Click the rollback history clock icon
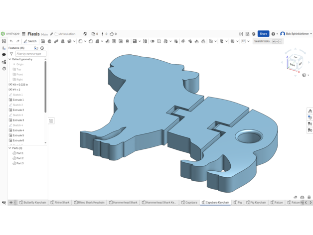The width and height of the screenshot is (313, 235). pyautogui.click(x=42, y=48)
